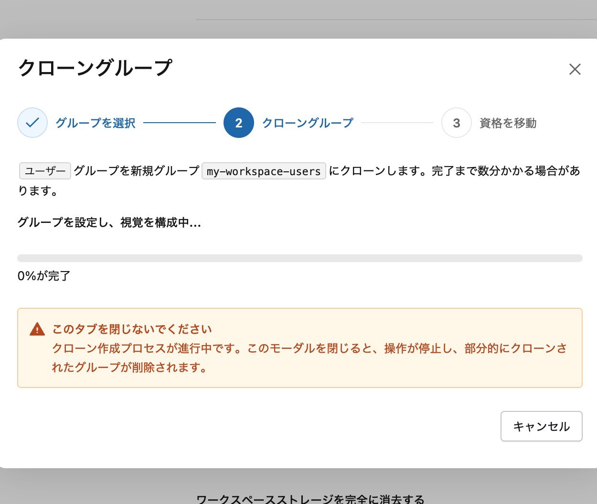Click the my-workspace-users group name badge
The image size is (597, 504).
pyautogui.click(x=264, y=171)
